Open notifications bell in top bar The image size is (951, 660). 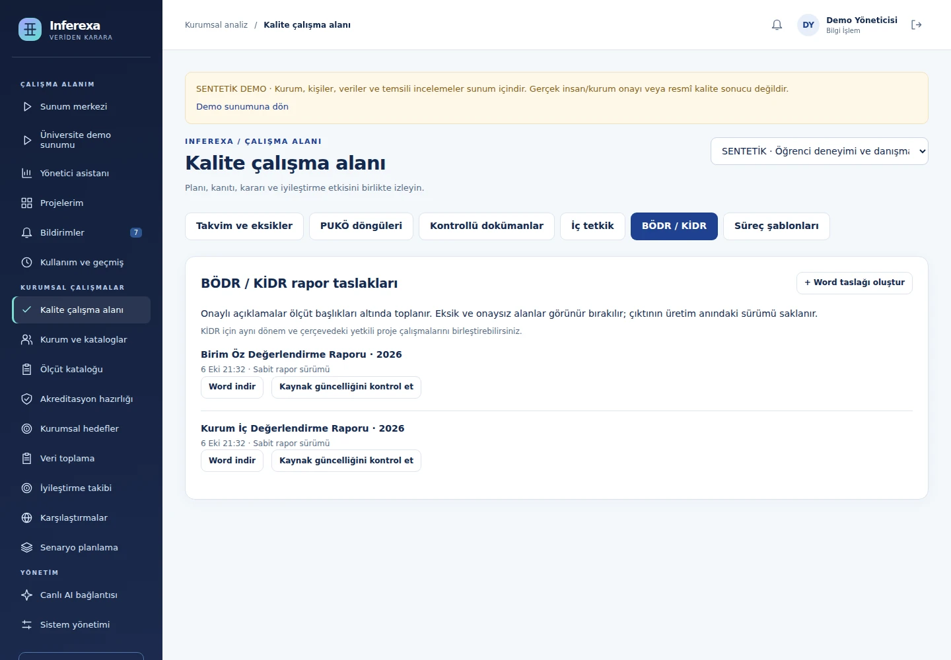777,25
